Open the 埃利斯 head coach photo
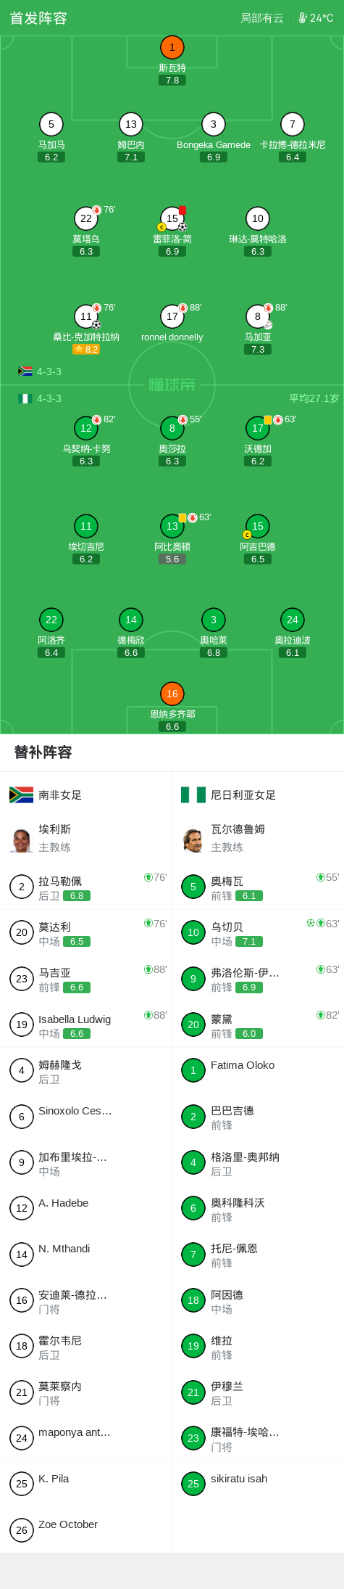This screenshot has width=344, height=1589. pyautogui.click(x=22, y=839)
